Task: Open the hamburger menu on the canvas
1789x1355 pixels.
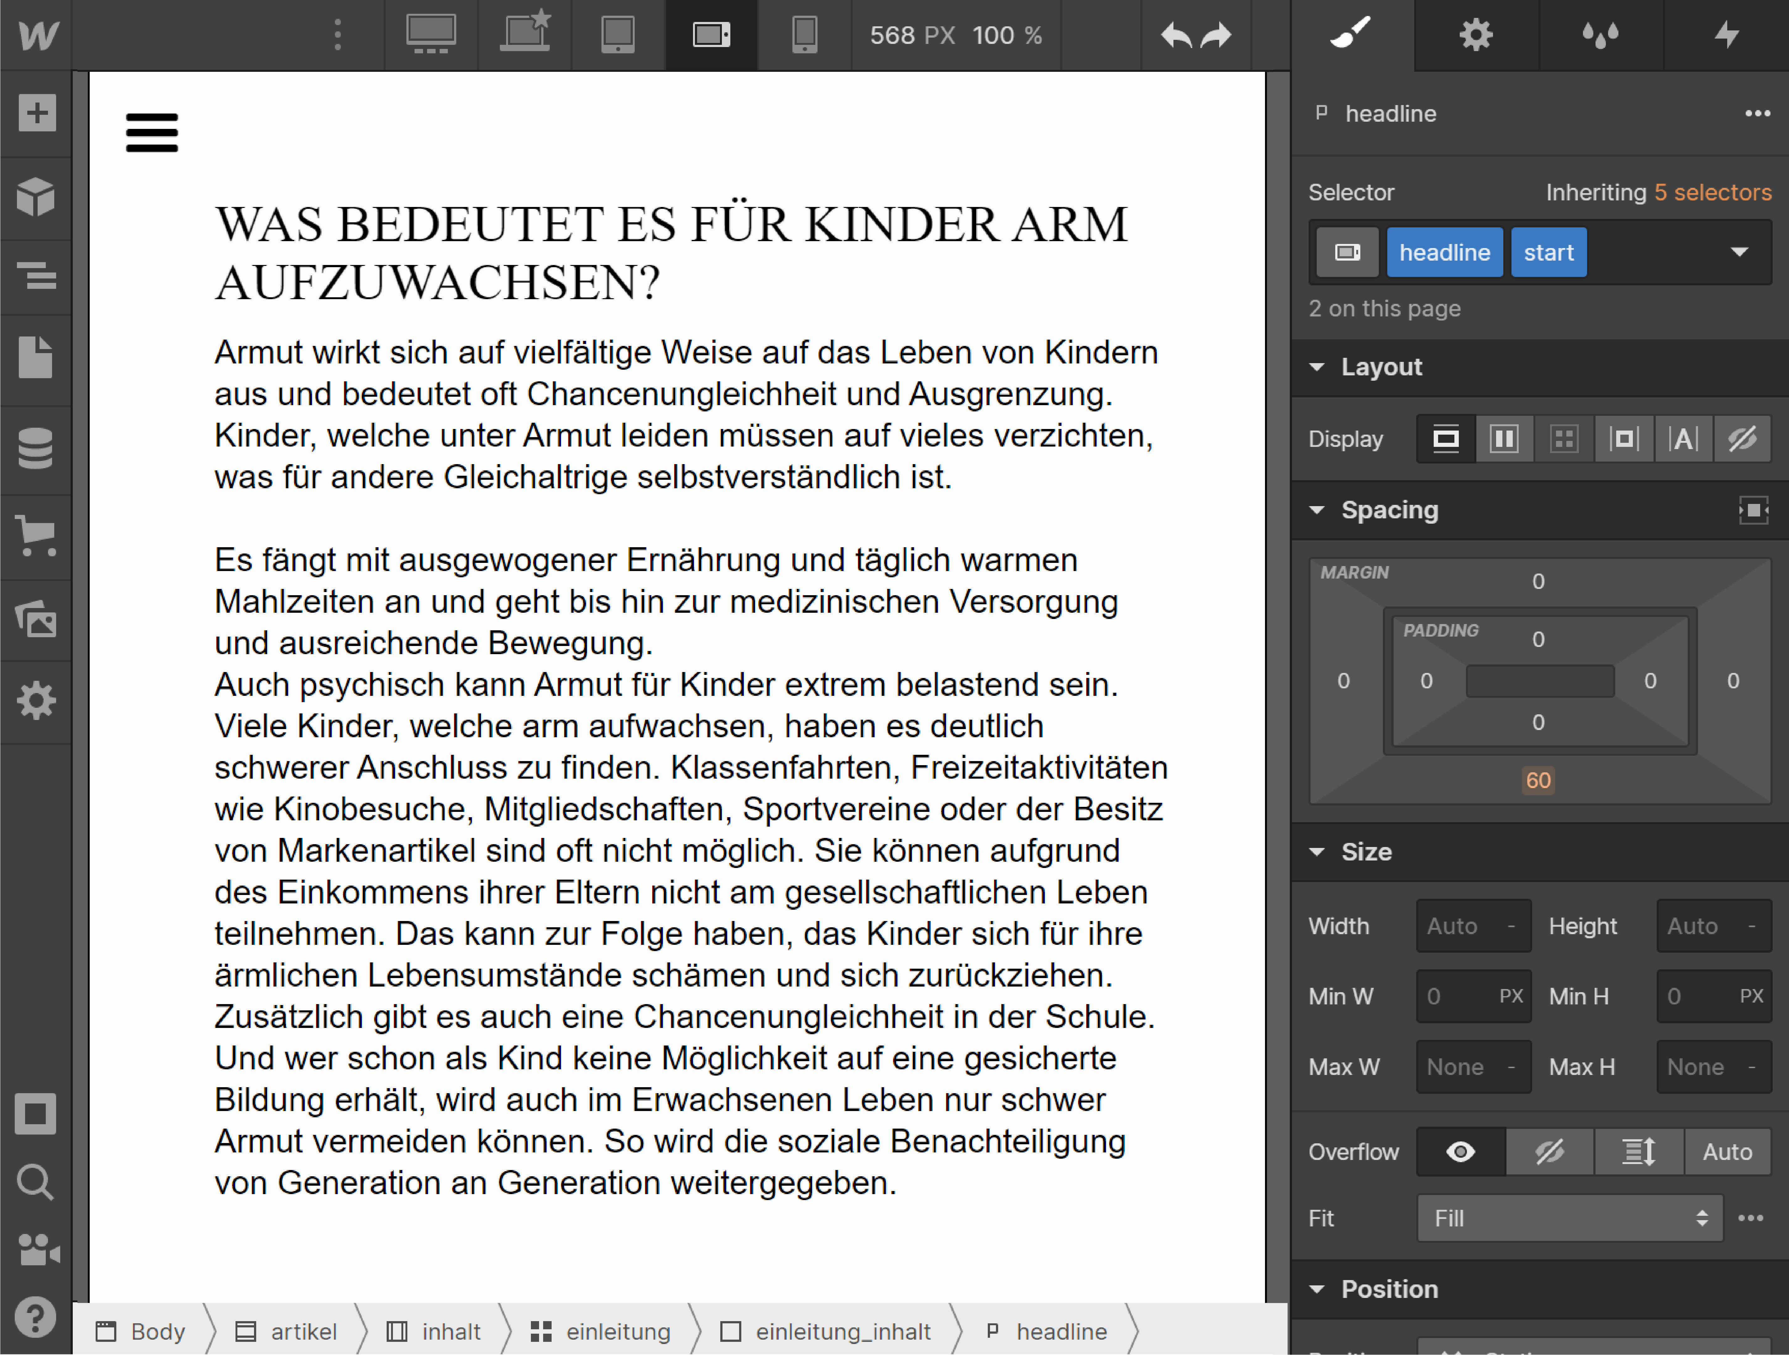Action: (152, 133)
